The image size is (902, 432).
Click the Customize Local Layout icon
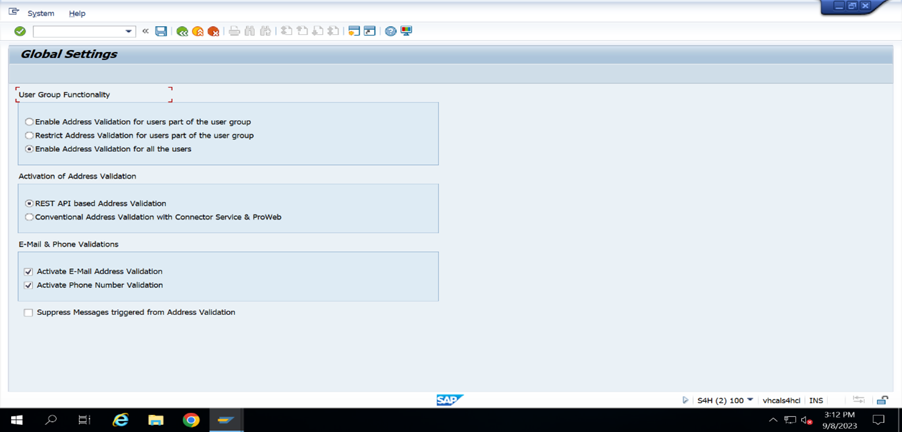(406, 31)
